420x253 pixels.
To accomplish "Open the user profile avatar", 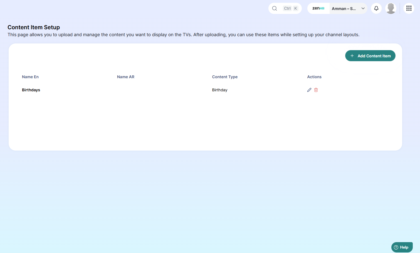I will 391,8.
